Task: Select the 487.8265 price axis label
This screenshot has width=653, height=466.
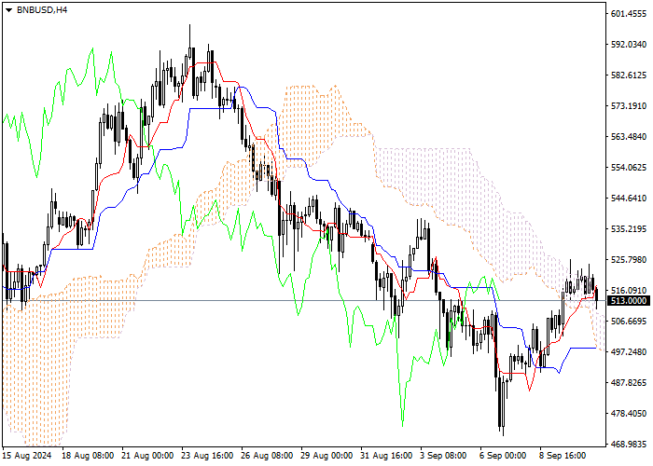Action: pyautogui.click(x=629, y=383)
